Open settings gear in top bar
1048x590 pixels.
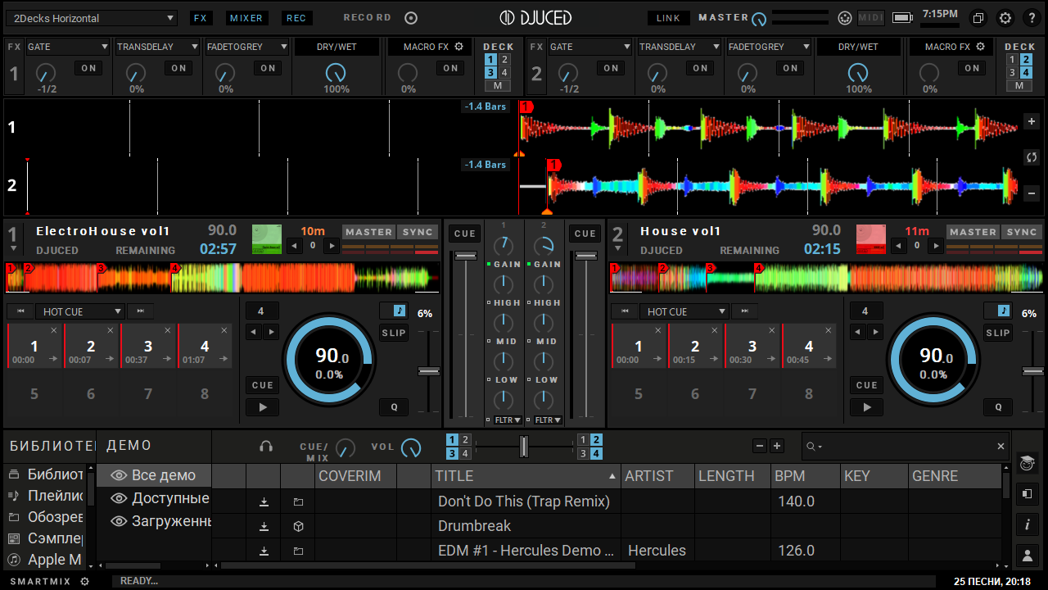(1005, 18)
